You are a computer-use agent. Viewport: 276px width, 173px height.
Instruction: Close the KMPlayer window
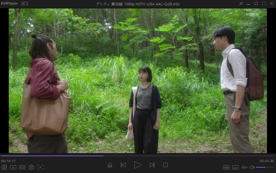pyautogui.click(x=272, y=4)
